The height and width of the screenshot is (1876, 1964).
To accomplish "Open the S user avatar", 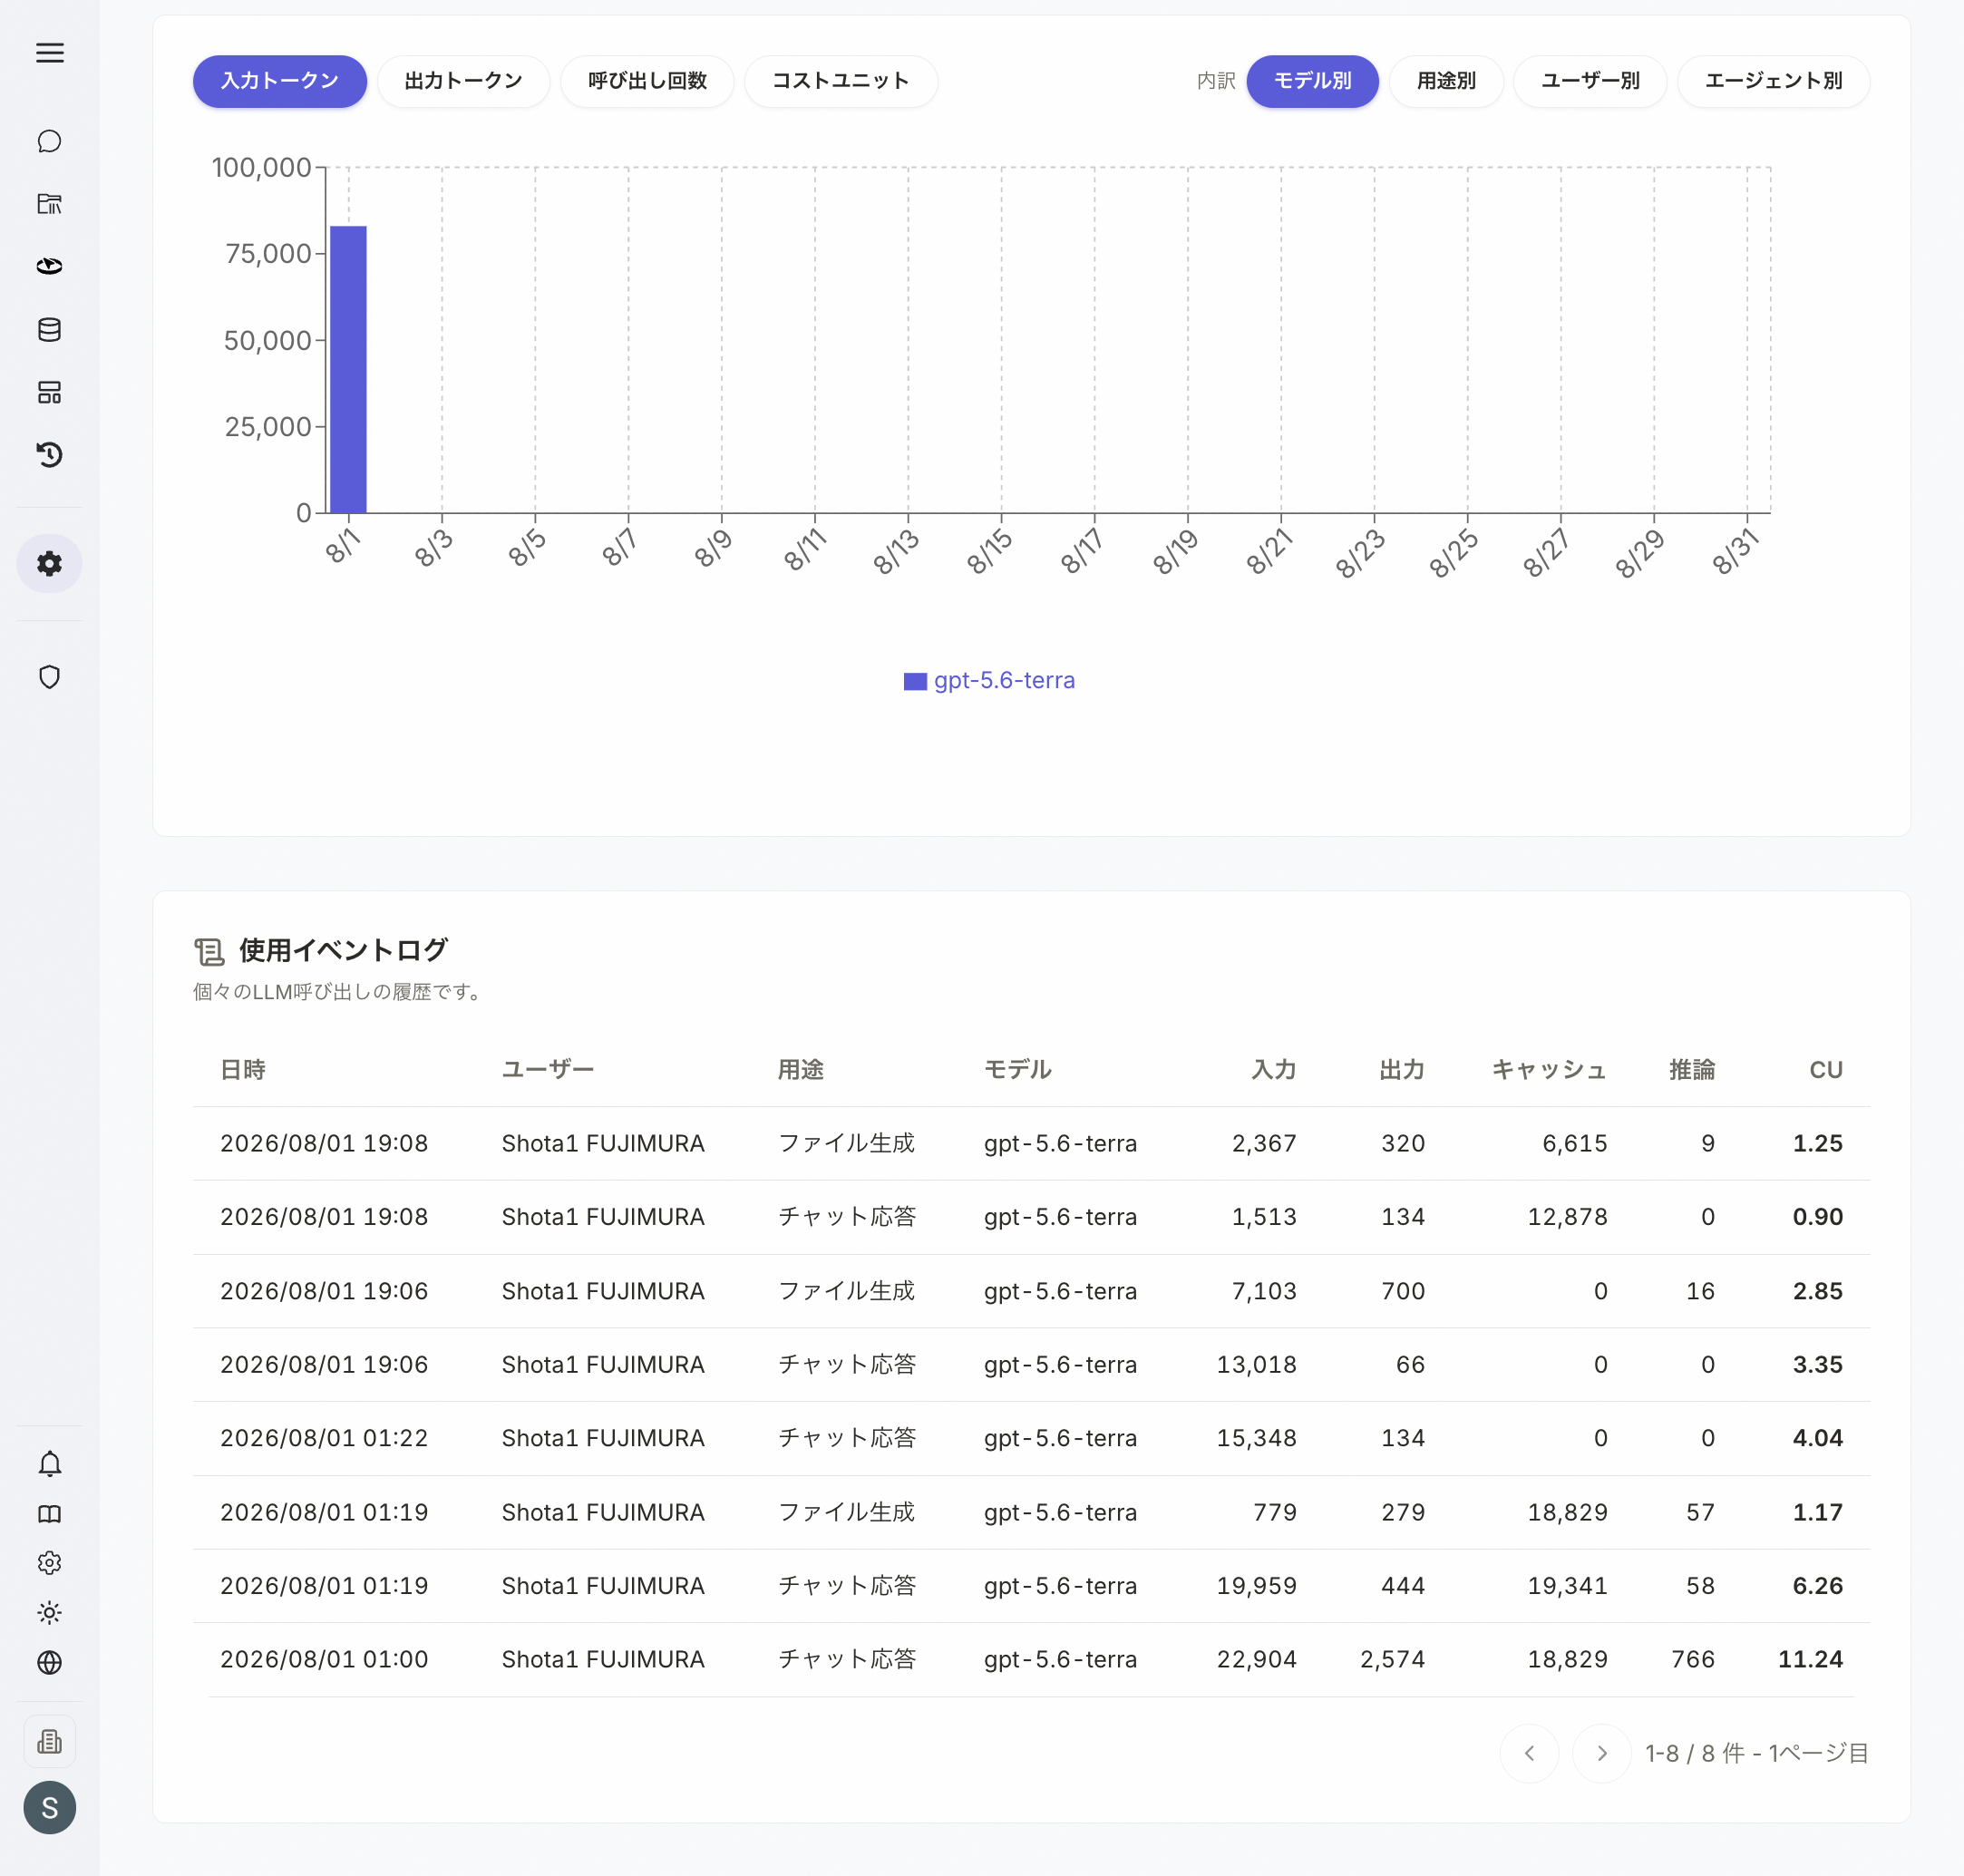I will click(49, 1808).
